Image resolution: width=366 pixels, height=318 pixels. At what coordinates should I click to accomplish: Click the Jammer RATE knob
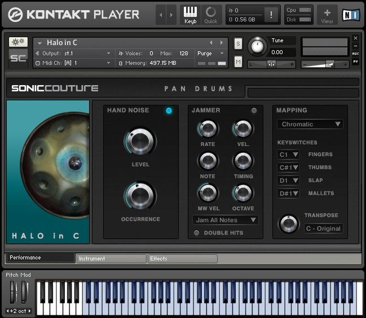coord(208,129)
